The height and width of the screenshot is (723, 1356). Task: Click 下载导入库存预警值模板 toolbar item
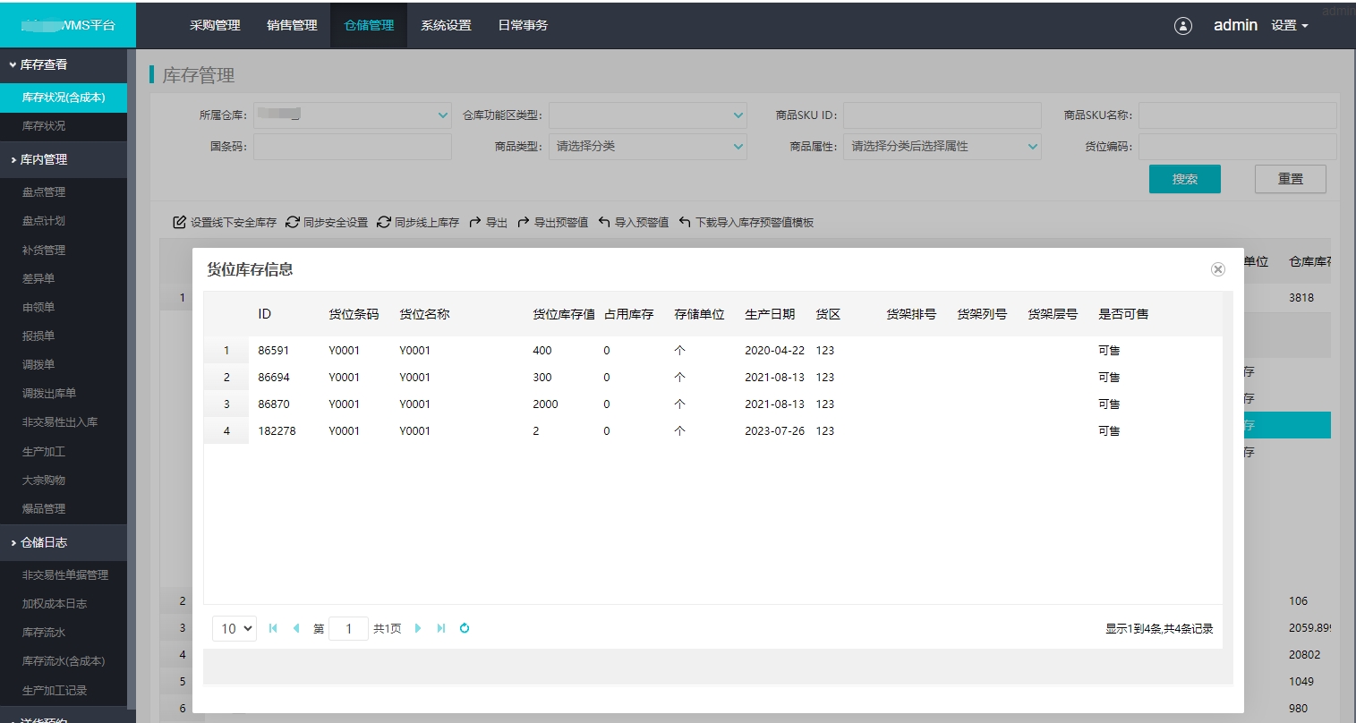coord(746,223)
